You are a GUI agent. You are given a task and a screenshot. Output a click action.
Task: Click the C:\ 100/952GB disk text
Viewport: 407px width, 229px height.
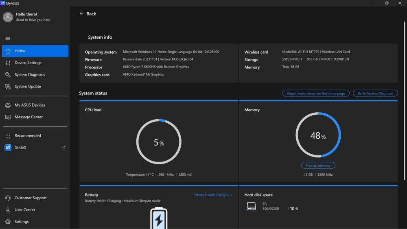(271, 207)
